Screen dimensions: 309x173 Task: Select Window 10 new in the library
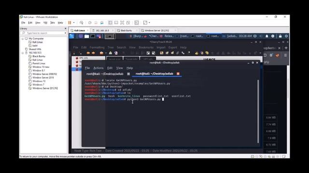pyautogui.click(x=41, y=67)
